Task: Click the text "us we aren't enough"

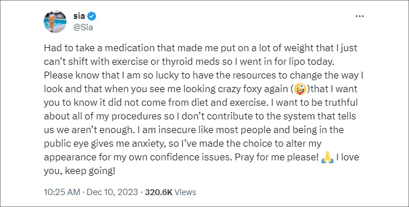Action: click(x=89, y=130)
